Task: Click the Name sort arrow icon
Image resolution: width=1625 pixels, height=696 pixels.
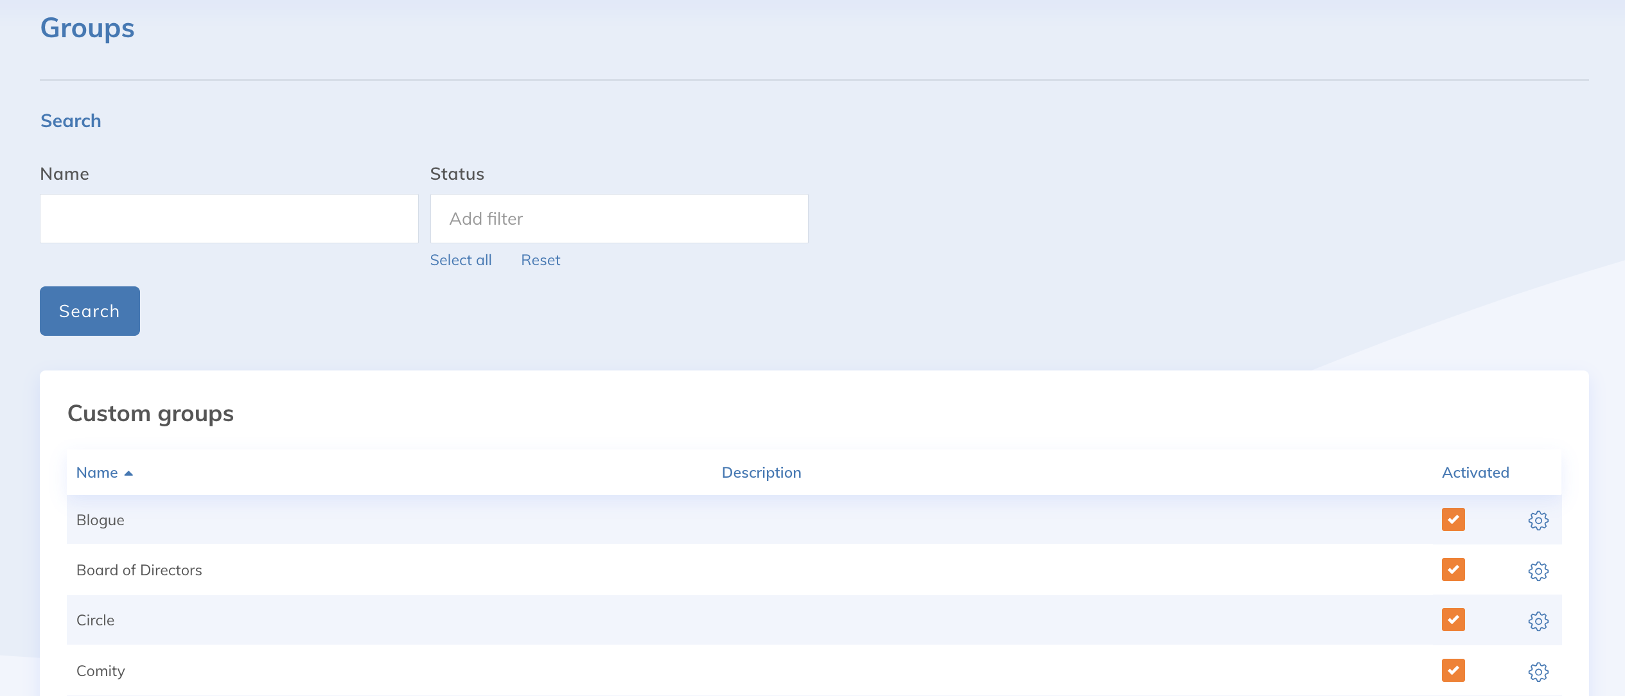Action: pyautogui.click(x=128, y=473)
